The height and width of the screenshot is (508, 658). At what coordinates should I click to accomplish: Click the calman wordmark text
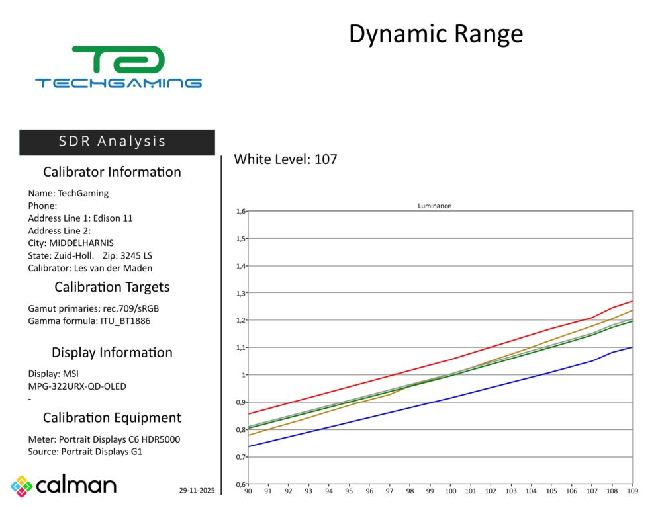(x=76, y=486)
